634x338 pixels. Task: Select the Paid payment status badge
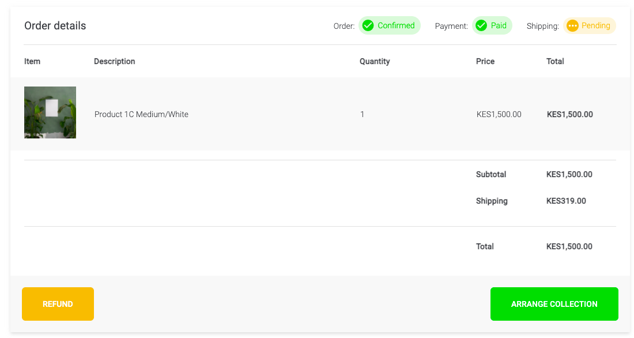click(492, 25)
